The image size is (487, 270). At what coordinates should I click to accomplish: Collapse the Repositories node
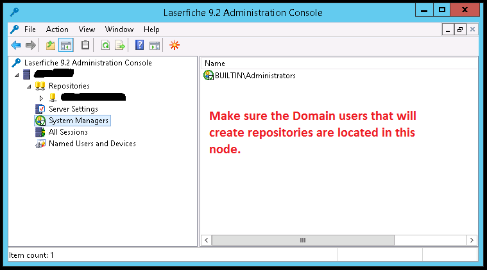(29, 87)
